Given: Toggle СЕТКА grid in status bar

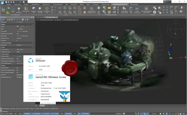Looking at the screenshot, I should click(x=20, y=113).
